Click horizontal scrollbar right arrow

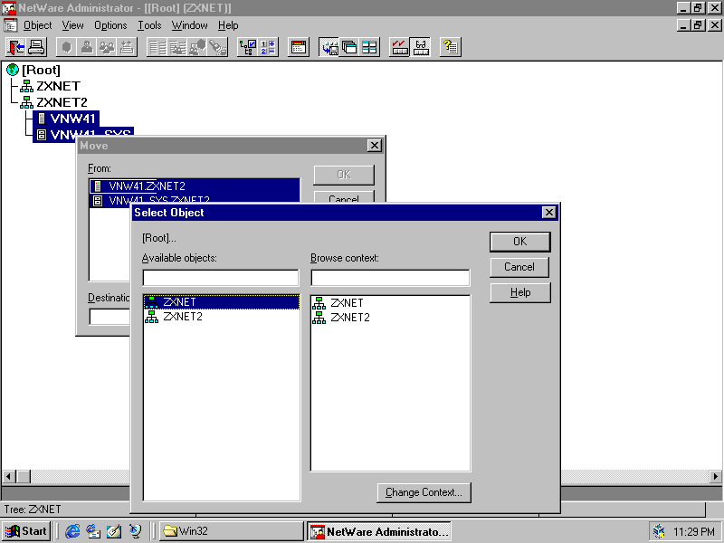click(715, 476)
